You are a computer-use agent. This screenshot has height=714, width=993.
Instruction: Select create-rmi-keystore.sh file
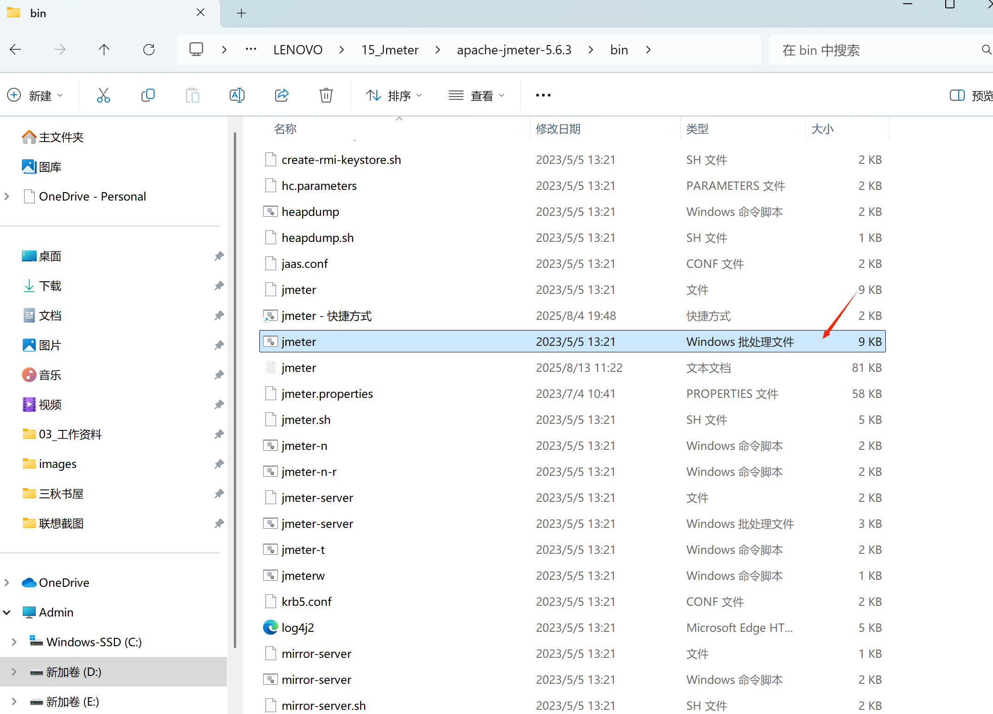point(572,160)
